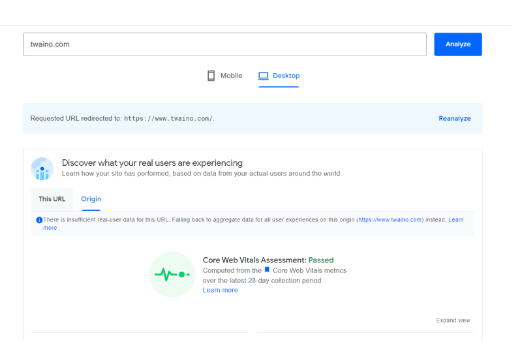Open the https://www.twaino.com origin link
The width and height of the screenshot is (522, 346).
[x=390, y=220]
